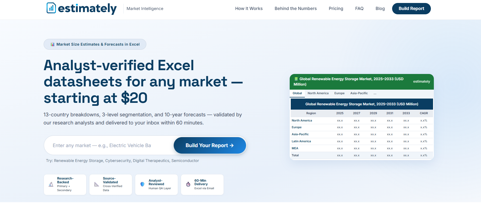
Task: Click the 2025 column header
Action: (x=340, y=113)
